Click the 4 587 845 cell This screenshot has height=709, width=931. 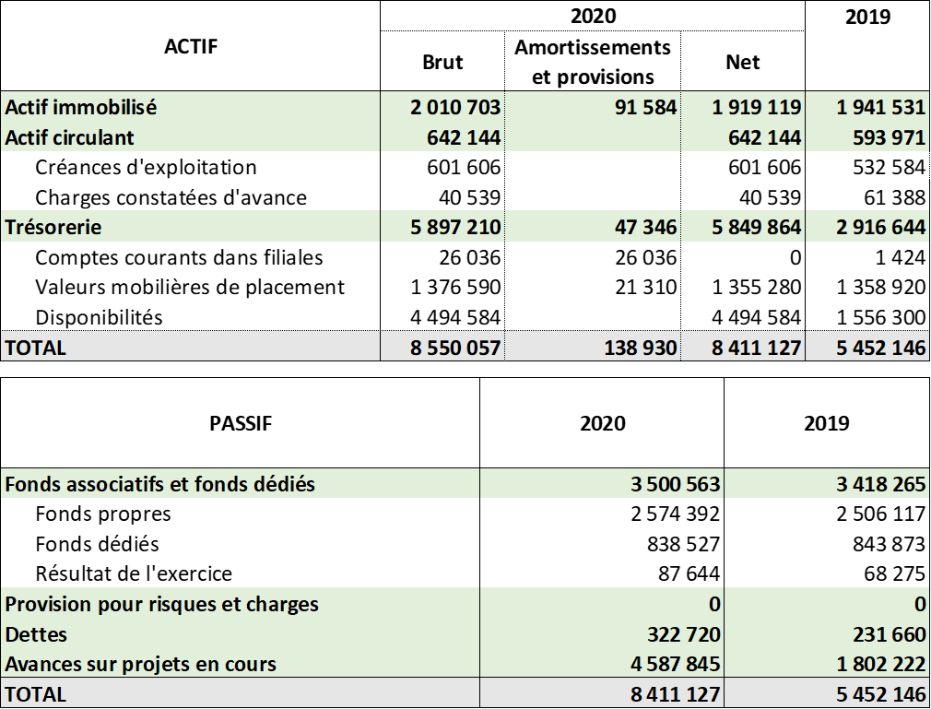coord(676,664)
